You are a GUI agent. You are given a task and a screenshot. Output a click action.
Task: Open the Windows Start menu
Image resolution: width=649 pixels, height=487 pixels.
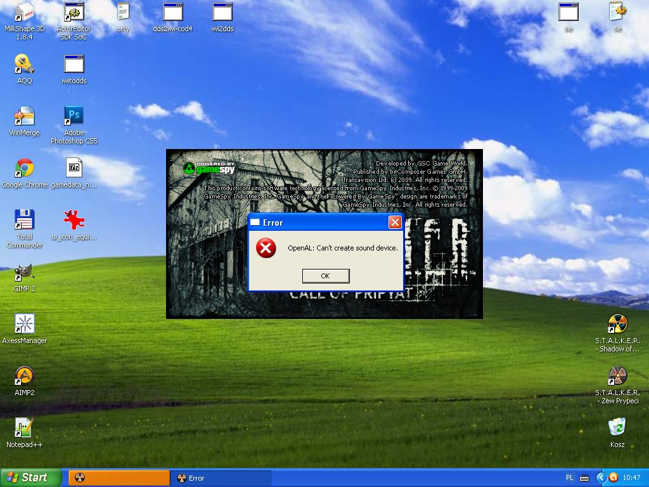pyautogui.click(x=30, y=477)
